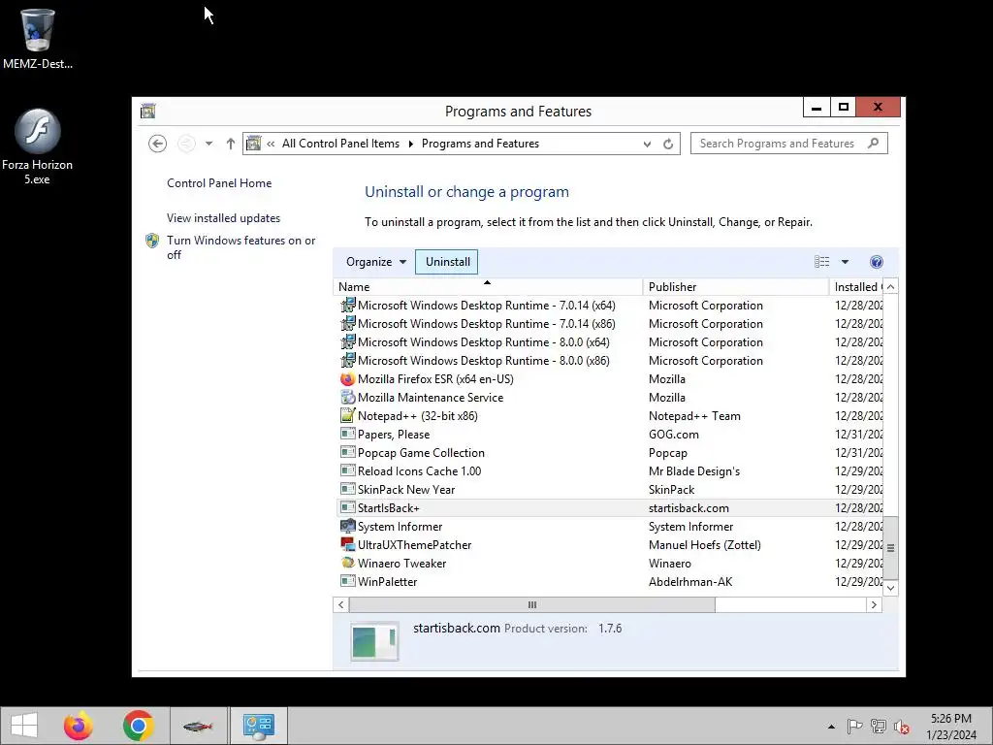This screenshot has height=745, width=993.
Task: Expand the address bar history dropdown
Action: pyautogui.click(x=647, y=144)
